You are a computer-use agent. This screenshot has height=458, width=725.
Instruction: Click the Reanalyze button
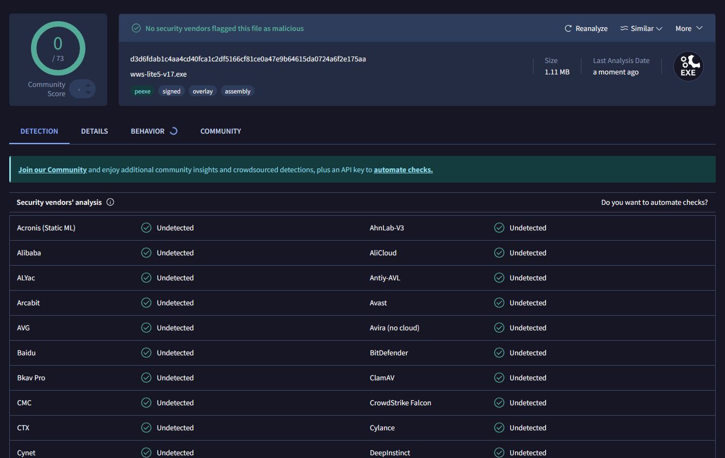586,28
